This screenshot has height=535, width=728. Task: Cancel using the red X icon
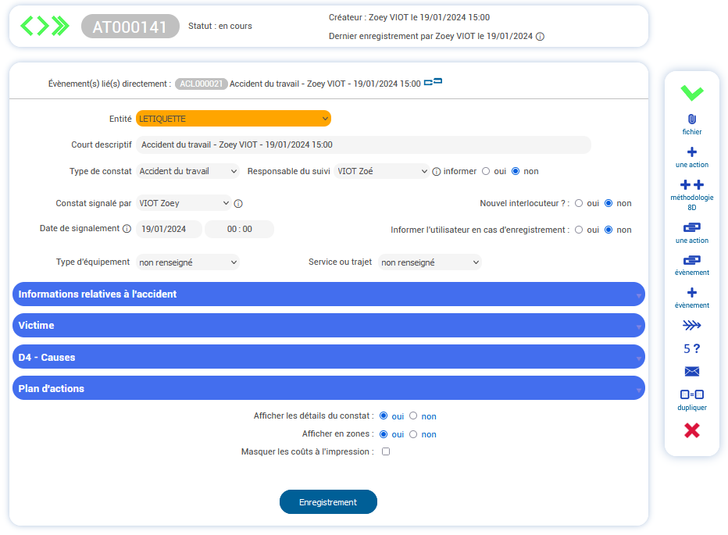[691, 430]
